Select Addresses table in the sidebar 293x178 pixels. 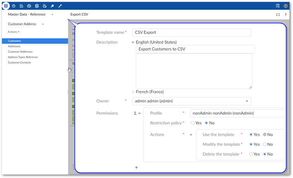point(14,46)
